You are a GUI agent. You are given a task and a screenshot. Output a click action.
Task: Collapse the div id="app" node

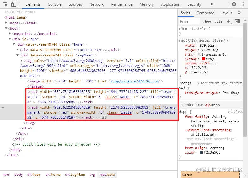(x=10, y=39)
